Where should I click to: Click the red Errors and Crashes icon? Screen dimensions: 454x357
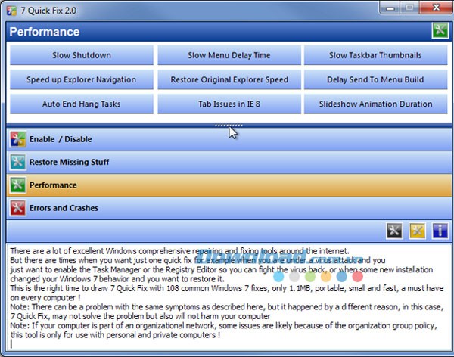(x=17, y=207)
